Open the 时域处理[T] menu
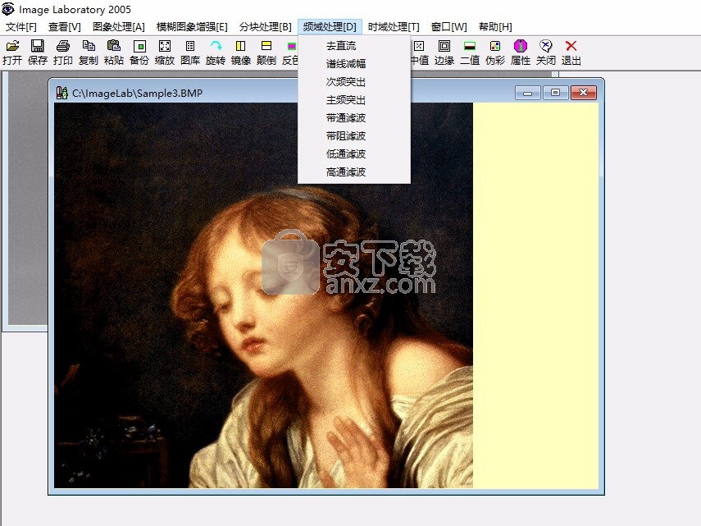The image size is (701, 526). pos(394,27)
